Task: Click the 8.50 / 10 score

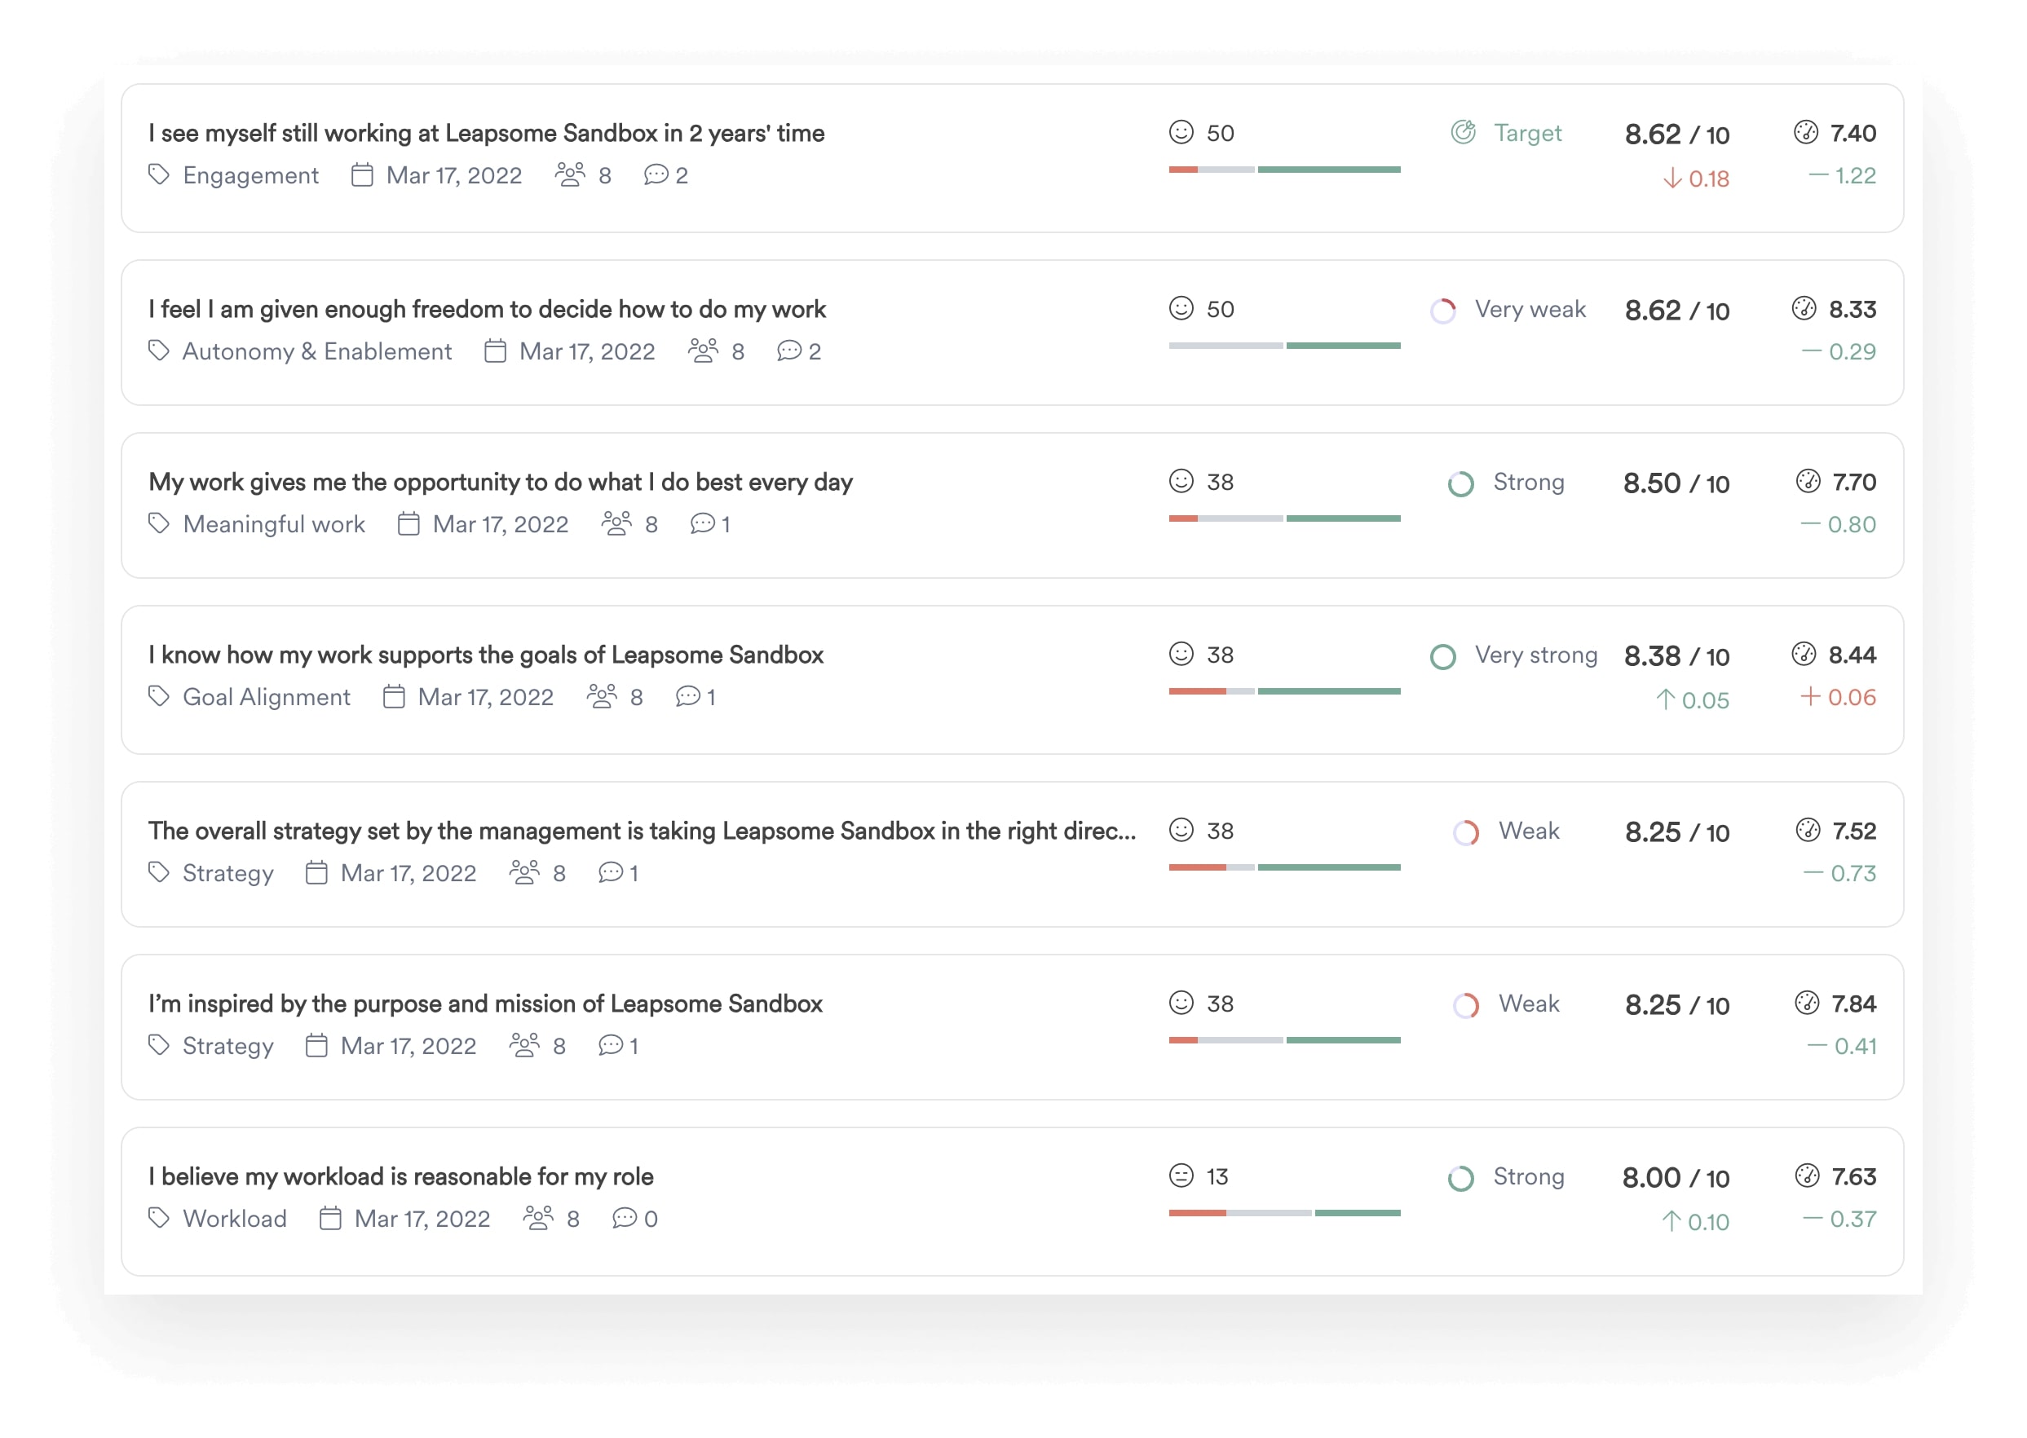Action: point(1676,483)
